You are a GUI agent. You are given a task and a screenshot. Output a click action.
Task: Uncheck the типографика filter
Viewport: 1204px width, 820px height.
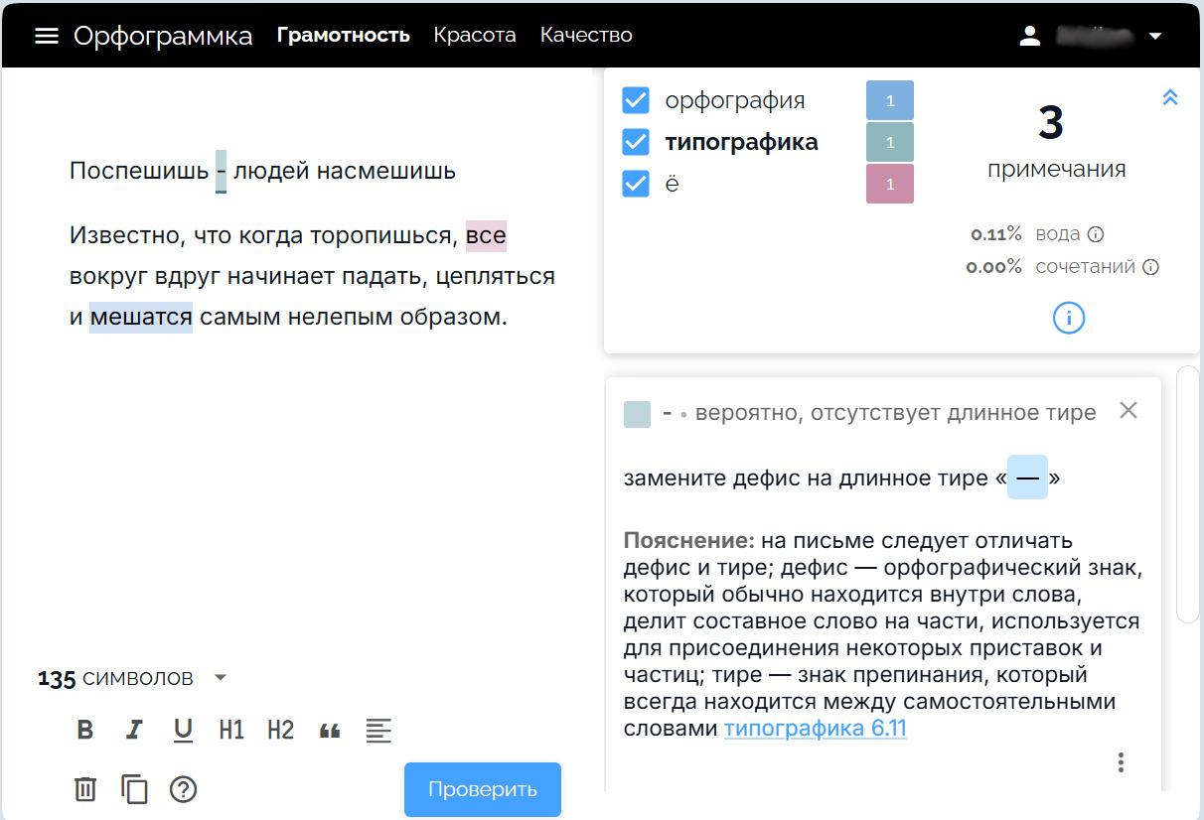635,141
